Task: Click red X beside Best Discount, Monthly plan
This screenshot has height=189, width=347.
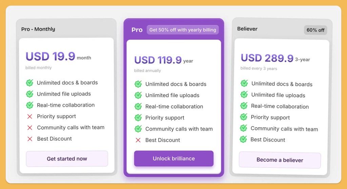Action: (x=30, y=139)
